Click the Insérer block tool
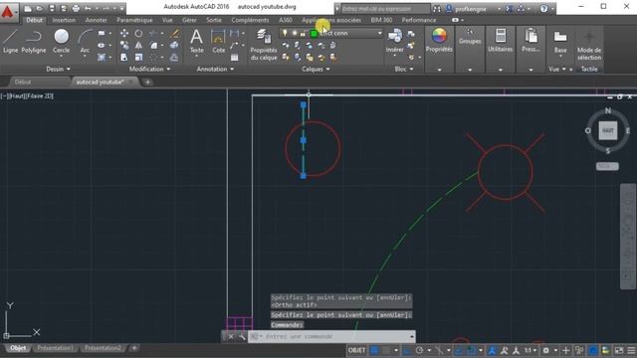The width and height of the screenshot is (637, 358). click(x=394, y=42)
